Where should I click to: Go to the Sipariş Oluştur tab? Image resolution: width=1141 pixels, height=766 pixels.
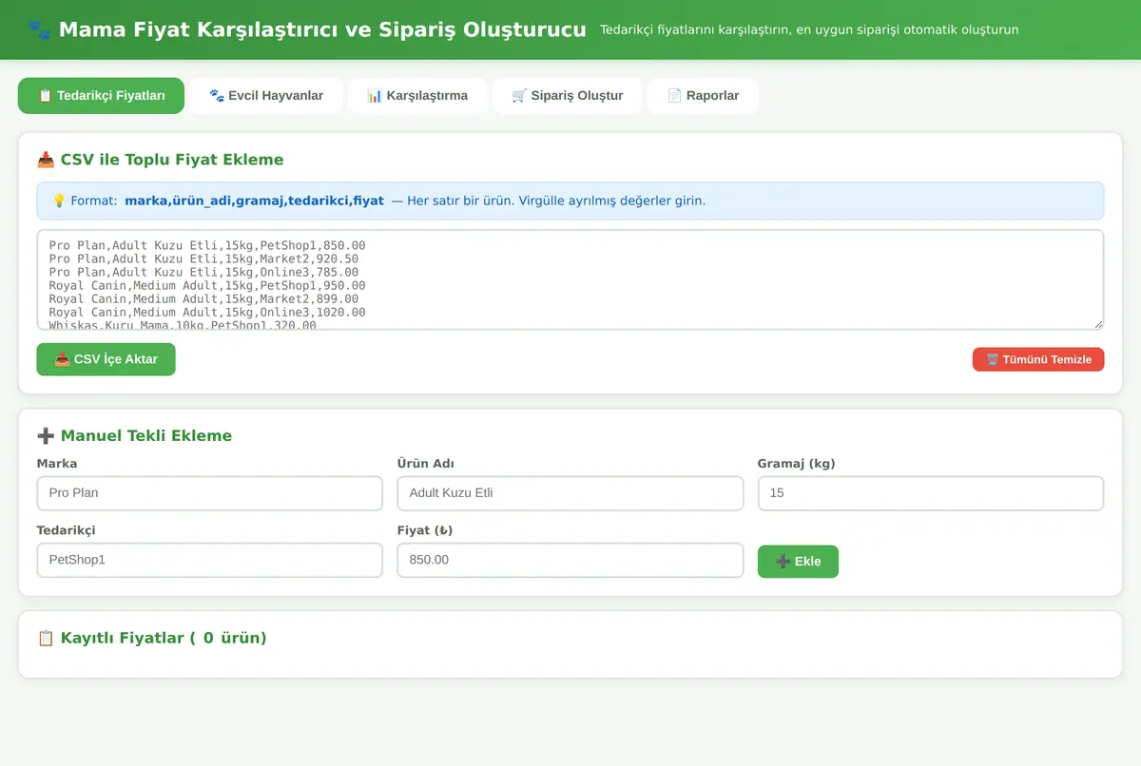point(567,96)
